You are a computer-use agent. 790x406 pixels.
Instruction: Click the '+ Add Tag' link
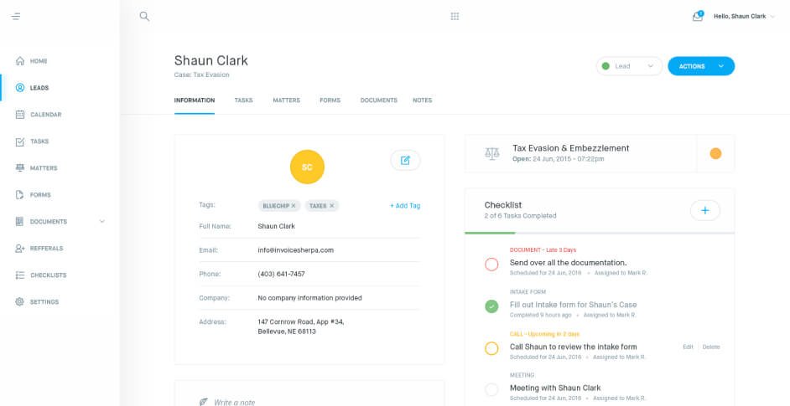(x=405, y=205)
